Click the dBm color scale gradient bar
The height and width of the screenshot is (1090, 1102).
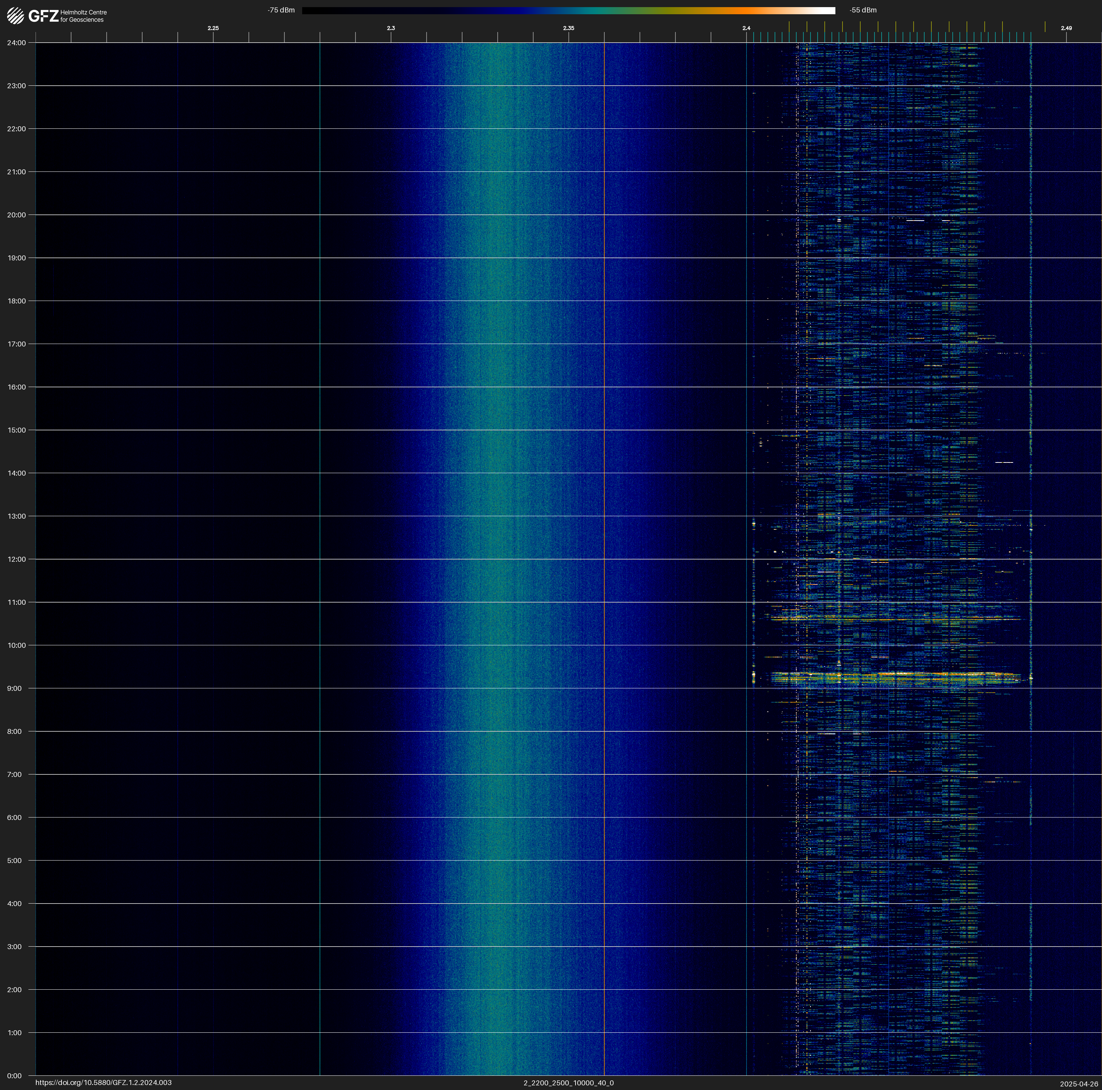click(568, 10)
